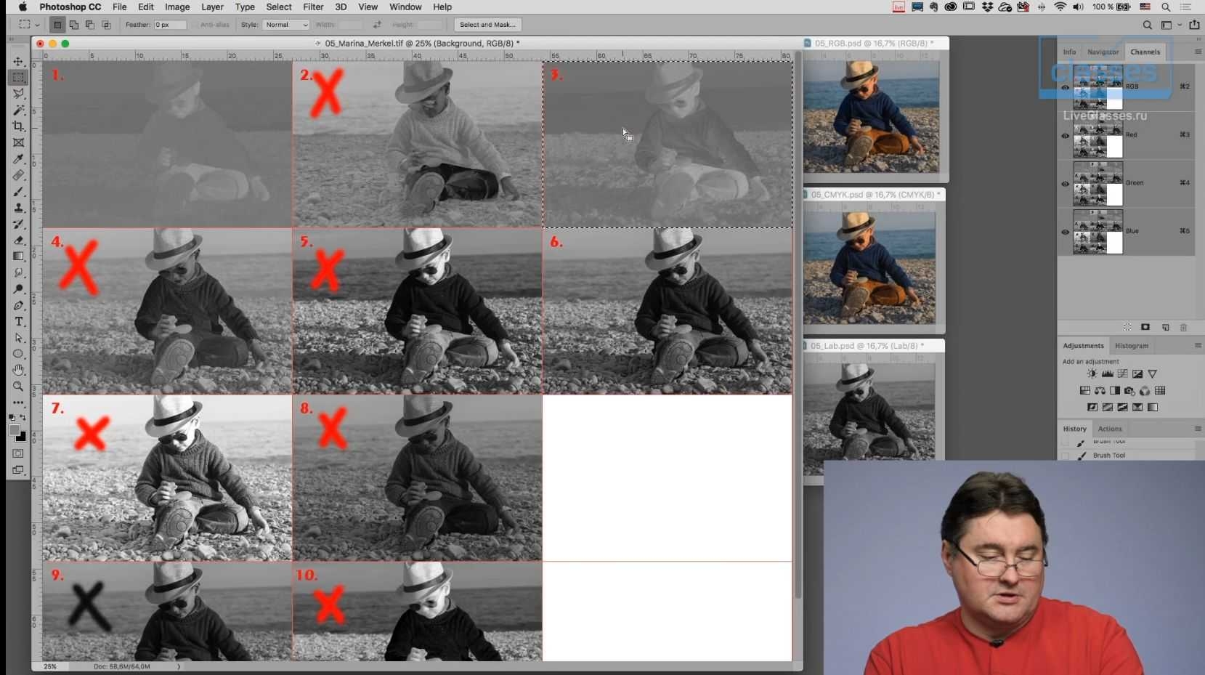Image resolution: width=1205 pixels, height=675 pixels.
Task: Select the Gradient tool
Action: [x=19, y=256]
